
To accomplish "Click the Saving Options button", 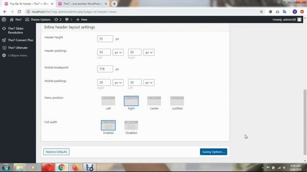I will pos(213,152).
